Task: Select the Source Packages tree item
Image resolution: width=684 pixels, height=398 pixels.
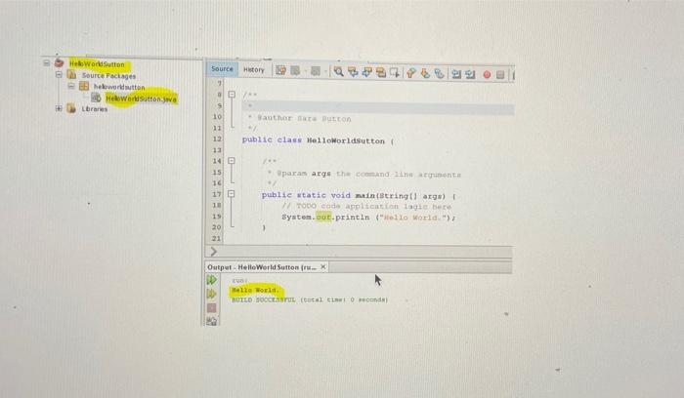Action: [108, 76]
